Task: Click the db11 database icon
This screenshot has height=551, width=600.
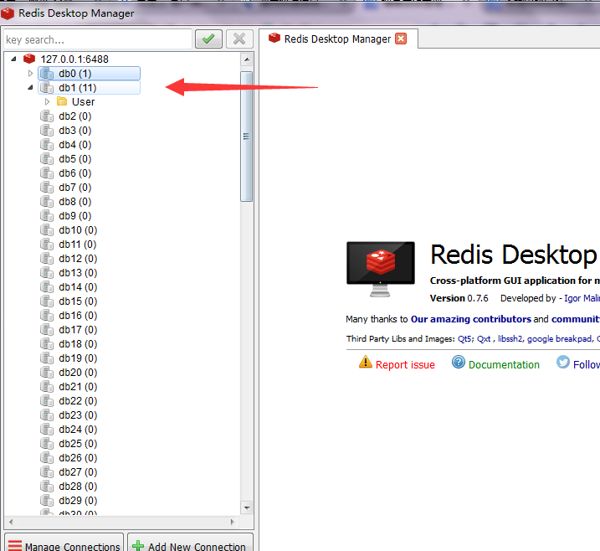Action: [47, 245]
